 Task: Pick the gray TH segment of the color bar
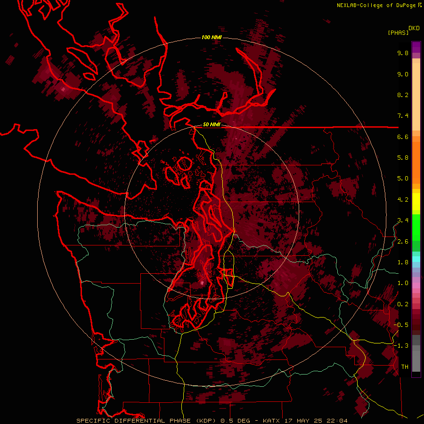pyautogui.click(x=416, y=359)
